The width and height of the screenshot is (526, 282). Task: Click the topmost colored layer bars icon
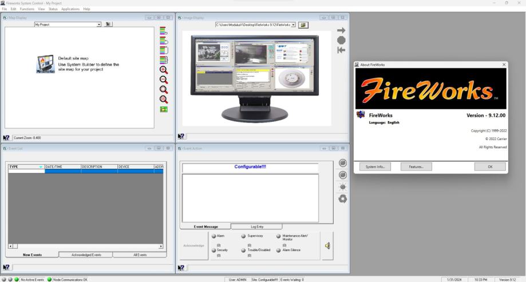click(x=163, y=31)
